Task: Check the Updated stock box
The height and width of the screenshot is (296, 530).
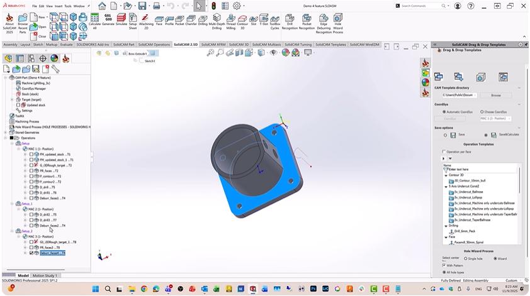Action: [19, 105]
